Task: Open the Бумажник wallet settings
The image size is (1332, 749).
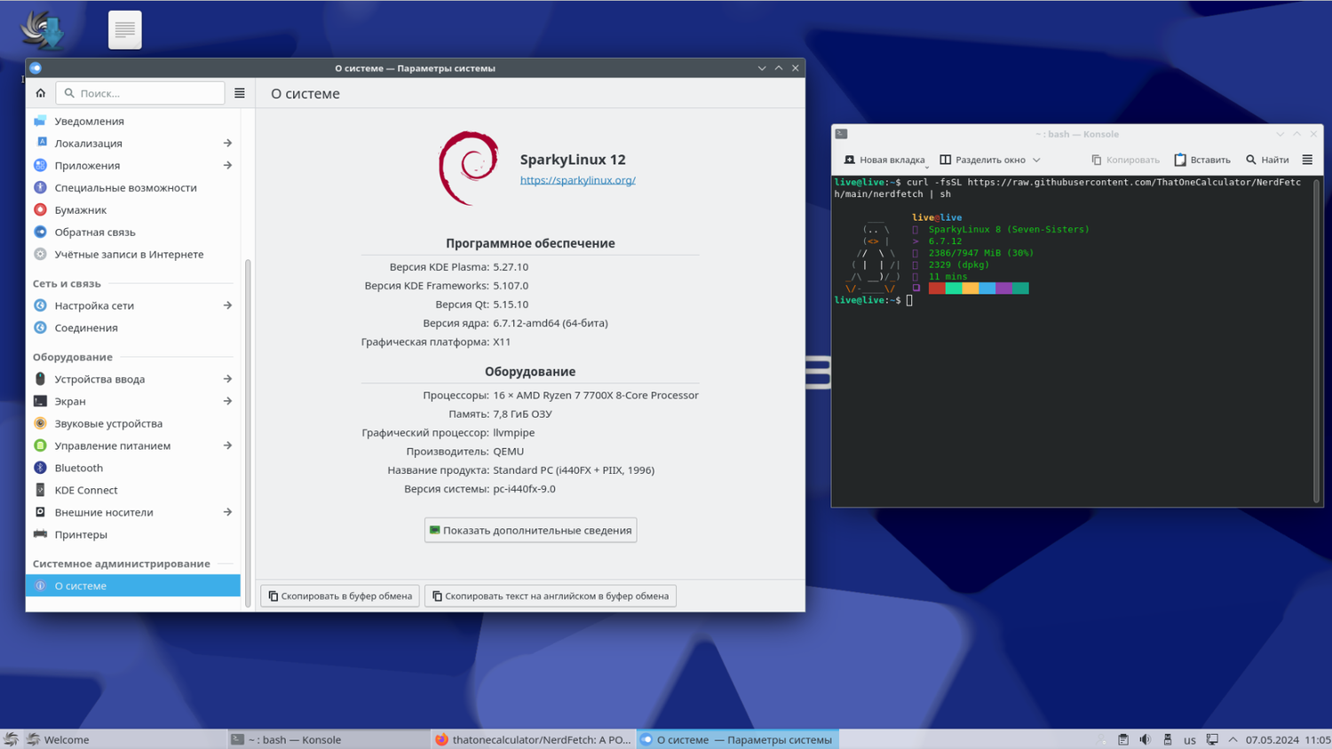Action: coord(133,209)
